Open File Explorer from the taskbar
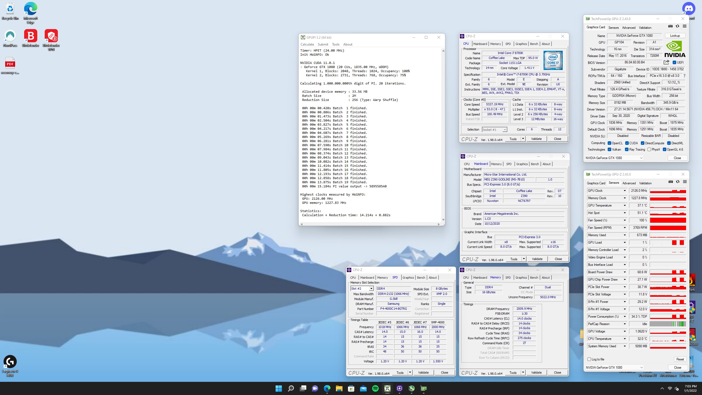 click(339, 388)
